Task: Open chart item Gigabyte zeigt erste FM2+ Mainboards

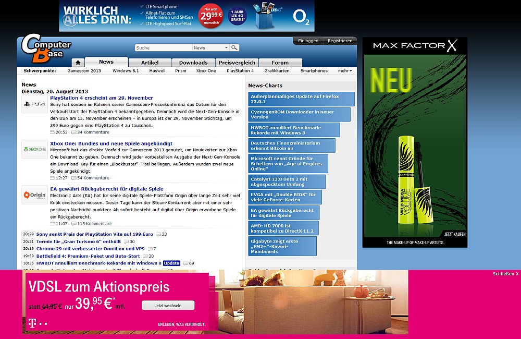Action: 282,247
